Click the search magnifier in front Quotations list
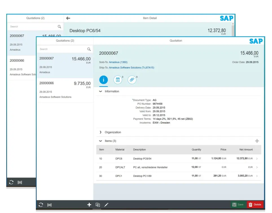The width and height of the screenshot is (272, 213). (89, 49)
